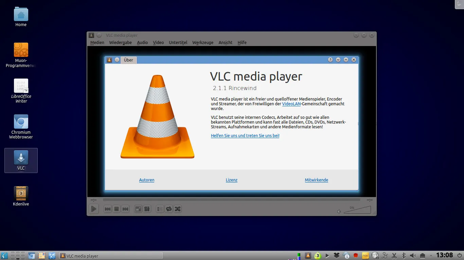The width and height of the screenshot is (464, 260).
Task: Open the Lizenz link
Action: point(232,180)
